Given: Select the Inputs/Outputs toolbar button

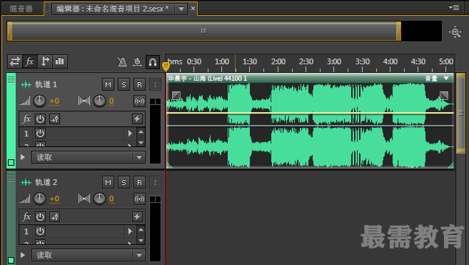Looking at the screenshot, I should [15, 61].
